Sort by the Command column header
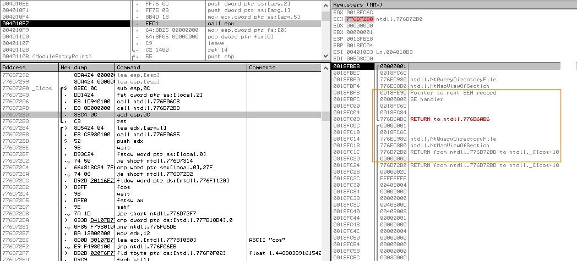The height and width of the screenshot is (261, 577). click(181, 67)
